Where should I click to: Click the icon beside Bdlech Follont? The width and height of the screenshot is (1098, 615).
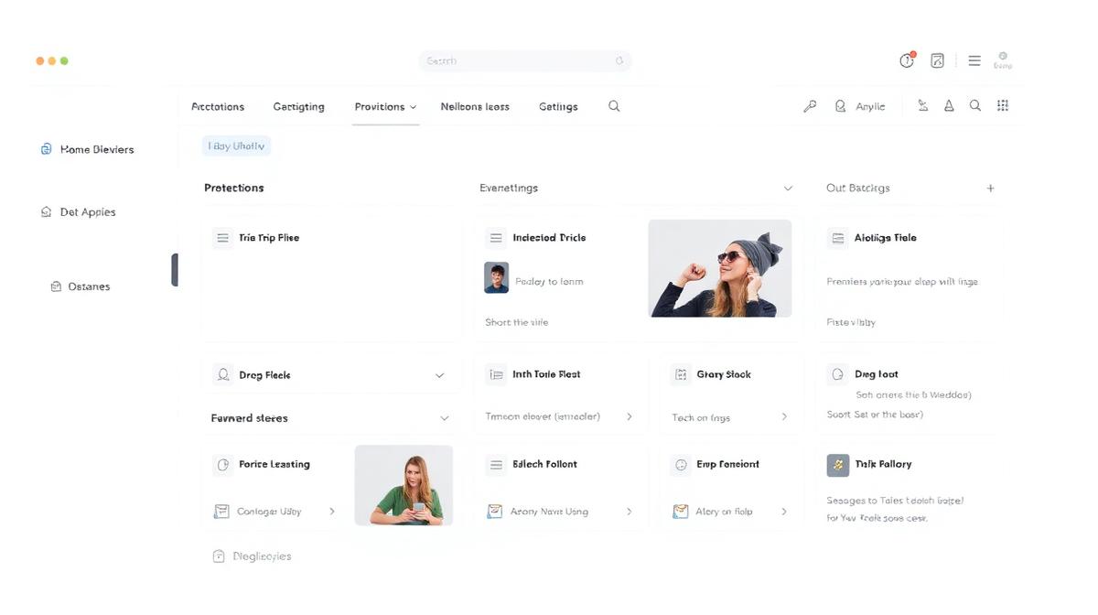point(495,465)
